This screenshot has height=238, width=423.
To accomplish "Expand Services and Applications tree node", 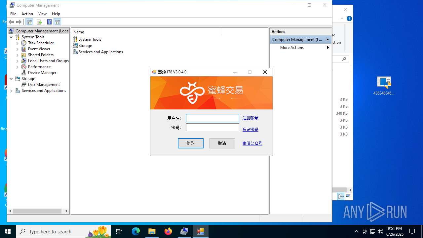I will [x=11, y=91].
